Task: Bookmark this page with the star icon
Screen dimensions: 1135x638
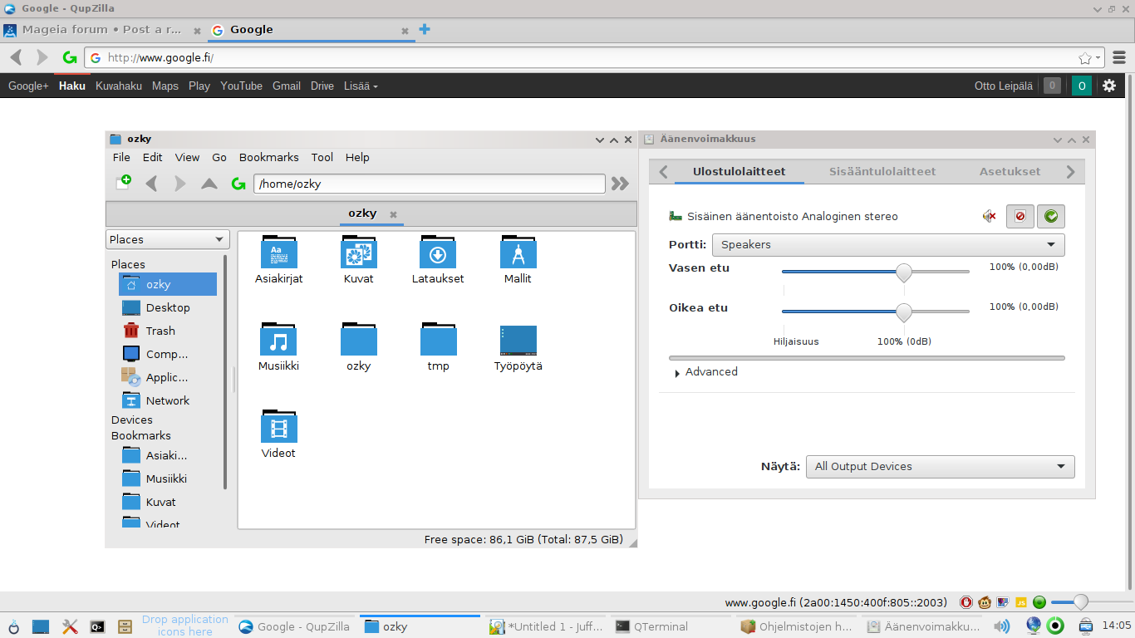Action: [1084, 58]
